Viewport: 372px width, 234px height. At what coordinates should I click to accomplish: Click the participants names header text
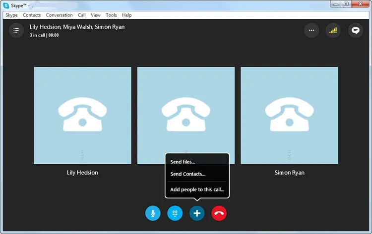(77, 27)
